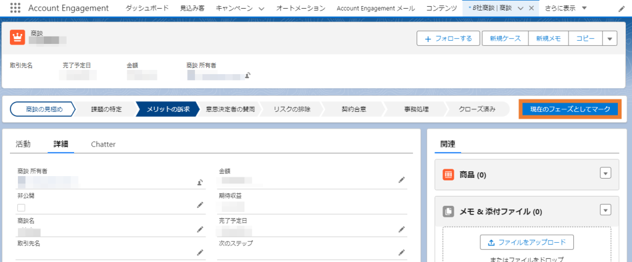This screenshot has height=262, width=632.
Task: Open the dropdown arrow next to コピー
Action: click(610, 39)
